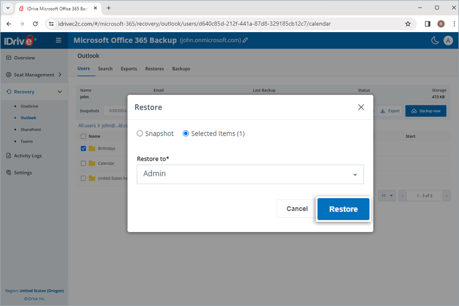
Task: Click the IDrive logo
Action: 21,40
